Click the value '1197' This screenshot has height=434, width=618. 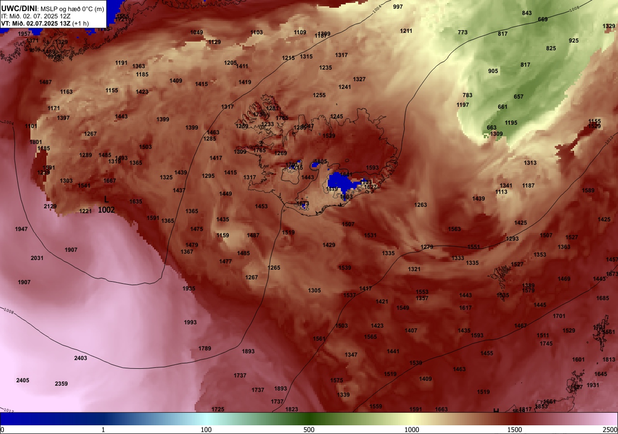point(463,105)
